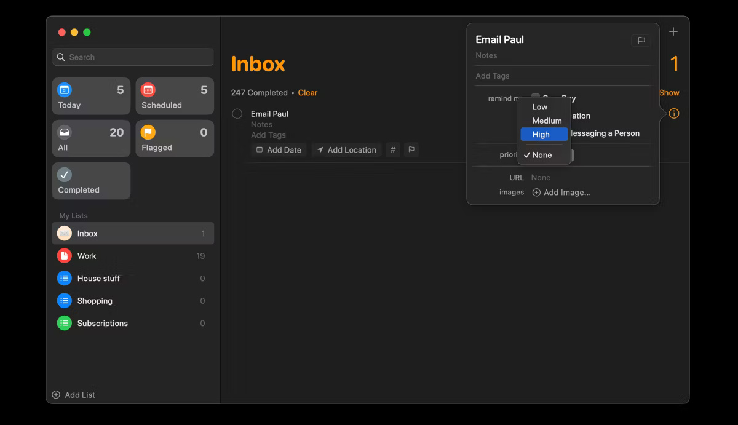Click Add Image in the popup

[561, 192]
